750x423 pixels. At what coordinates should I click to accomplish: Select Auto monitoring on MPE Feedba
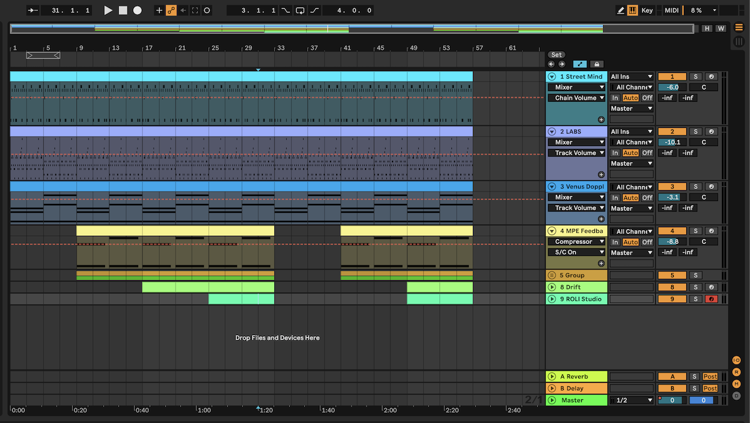click(x=631, y=241)
